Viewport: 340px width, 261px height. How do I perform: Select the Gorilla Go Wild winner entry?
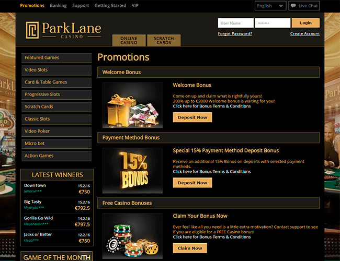point(57,221)
